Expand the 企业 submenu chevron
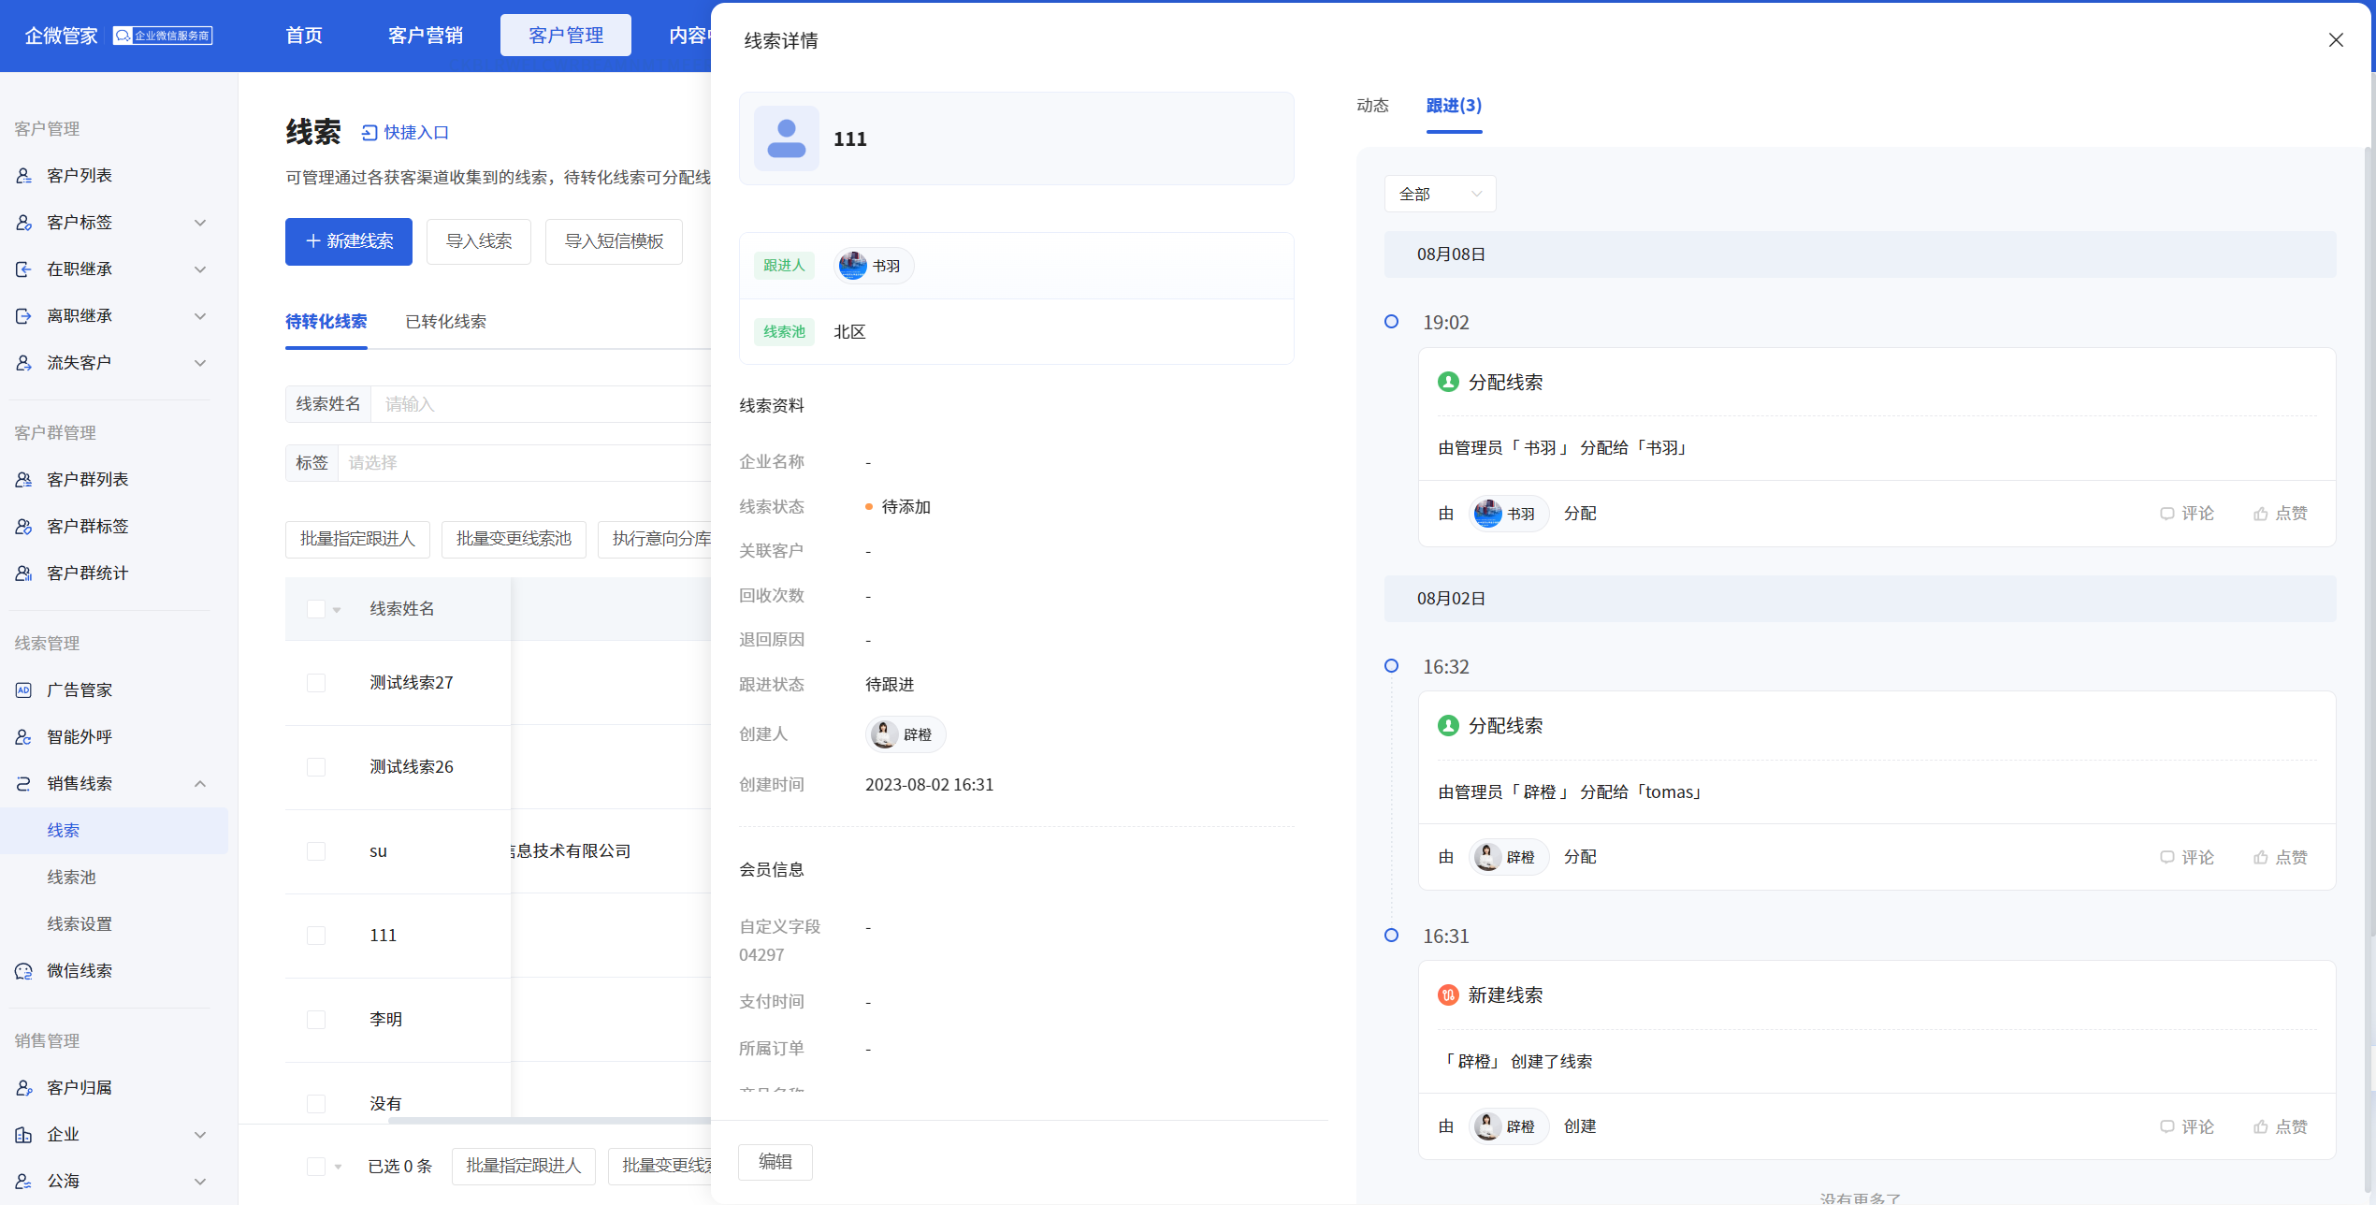 coord(200,1135)
